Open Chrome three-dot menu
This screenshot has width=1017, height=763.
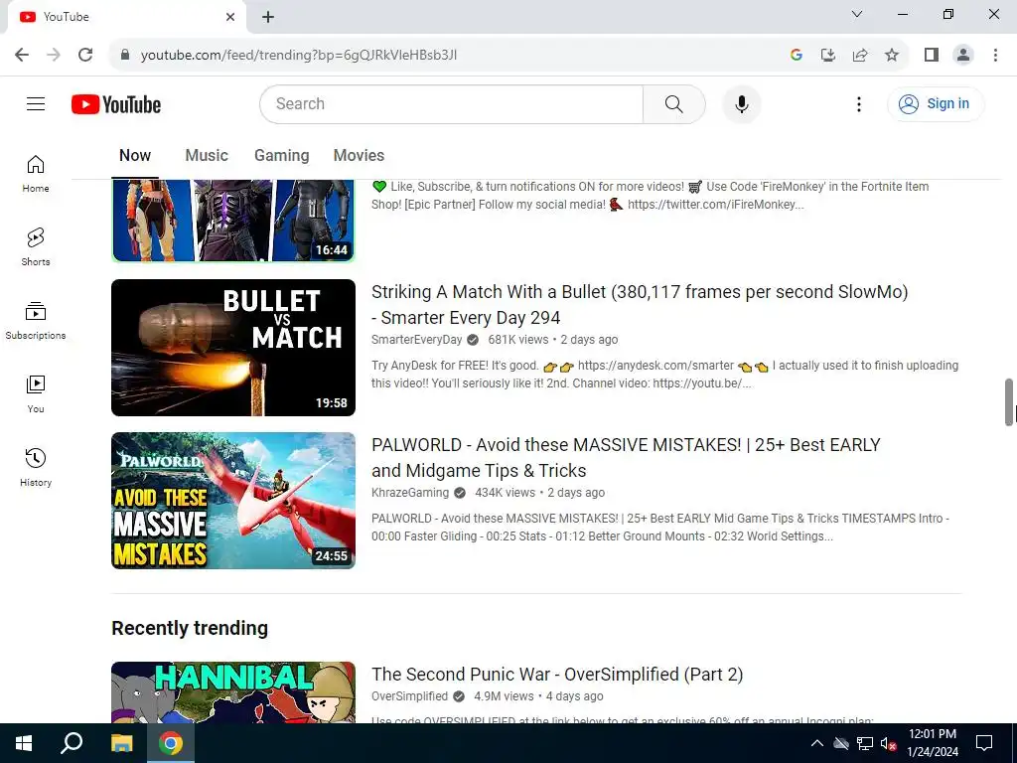click(x=995, y=56)
